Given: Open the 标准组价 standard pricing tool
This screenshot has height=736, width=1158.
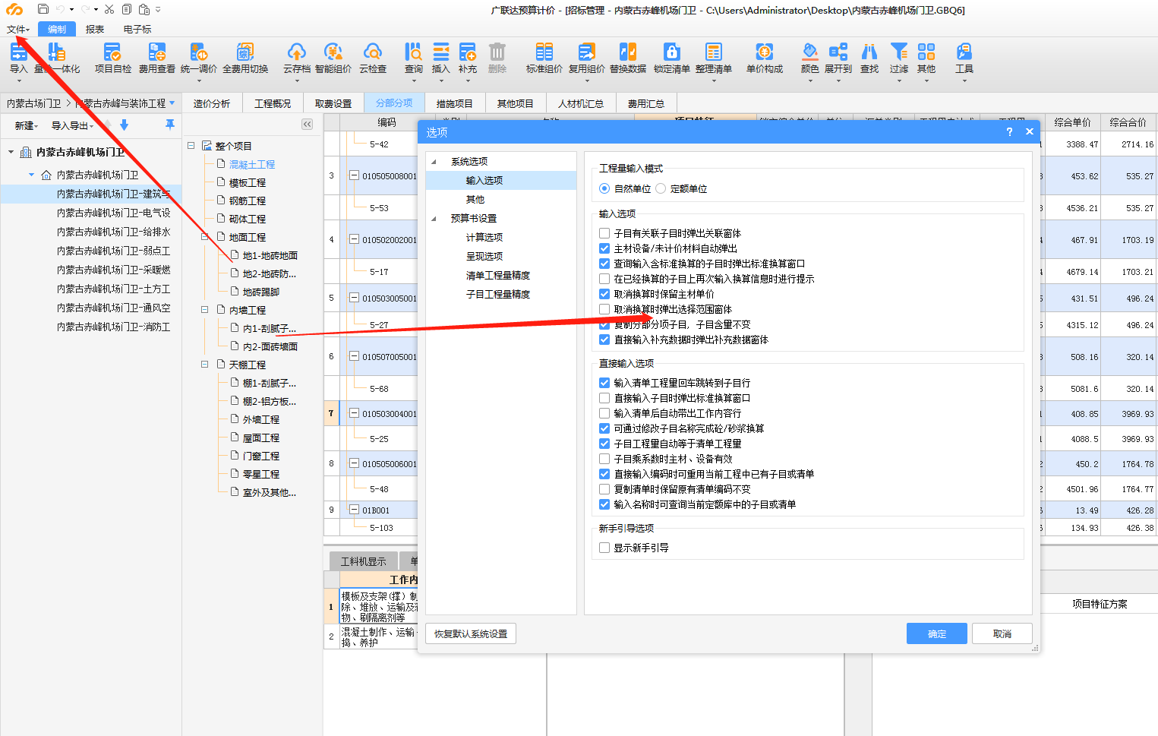Looking at the screenshot, I should (x=544, y=58).
